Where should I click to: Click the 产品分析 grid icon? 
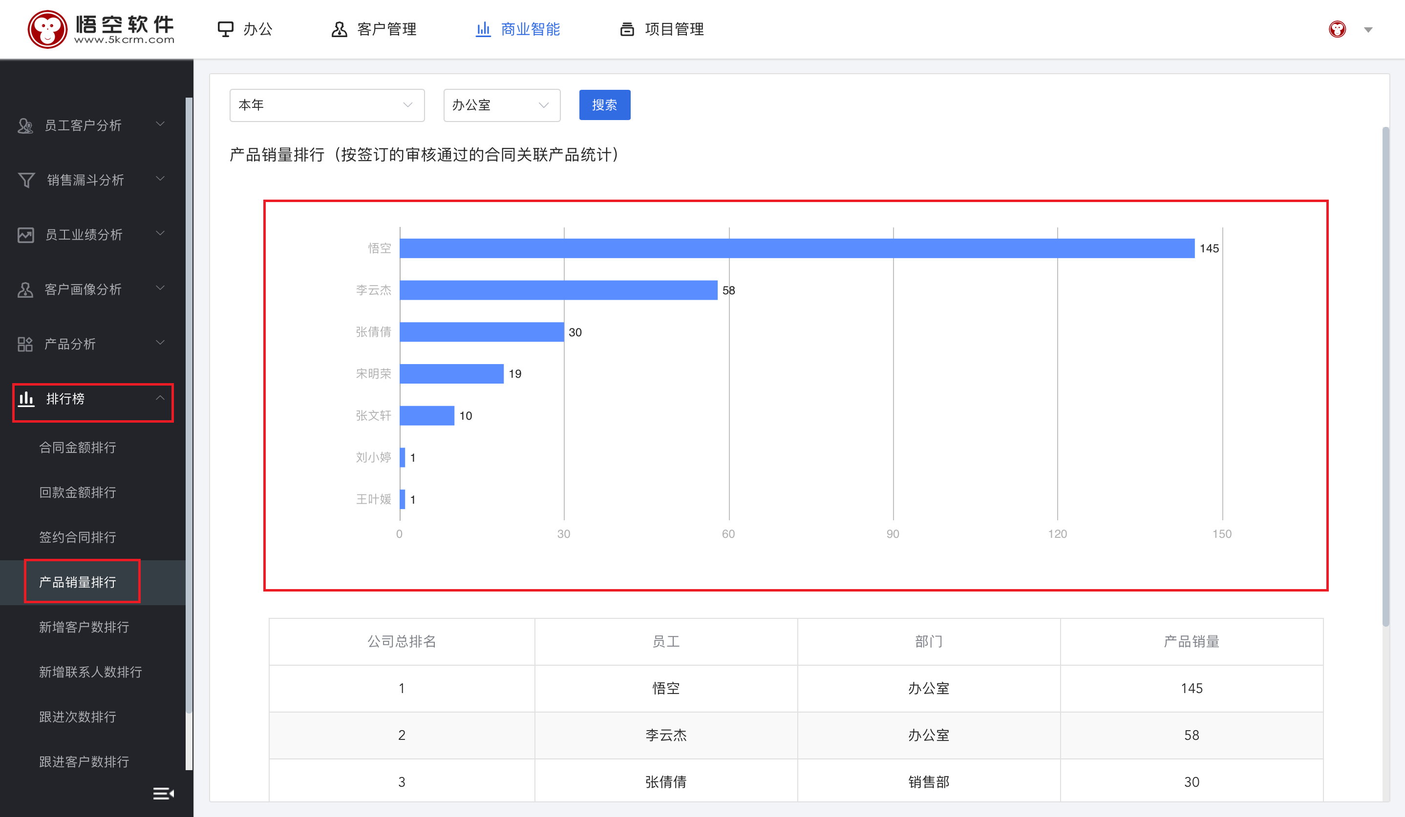pos(25,344)
